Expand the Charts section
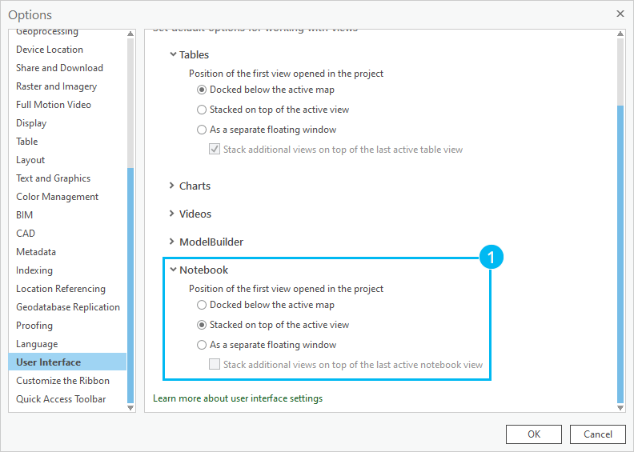The image size is (634, 452). [172, 186]
